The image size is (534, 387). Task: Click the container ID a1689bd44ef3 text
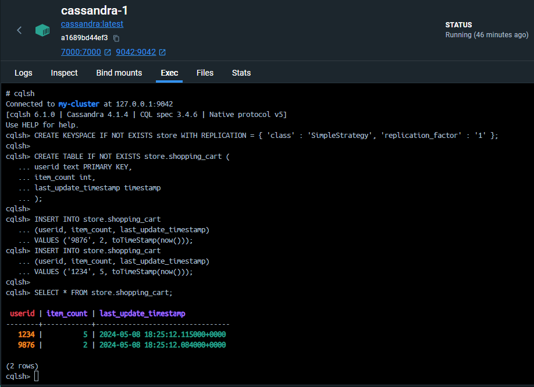pyautogui.click(x=84, y=38)
